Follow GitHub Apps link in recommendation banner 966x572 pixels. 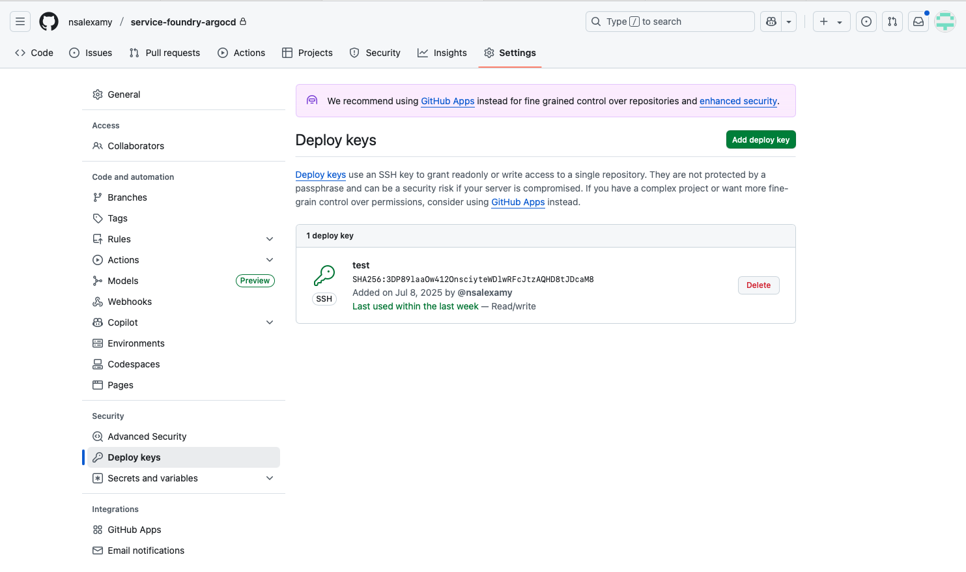447,101
